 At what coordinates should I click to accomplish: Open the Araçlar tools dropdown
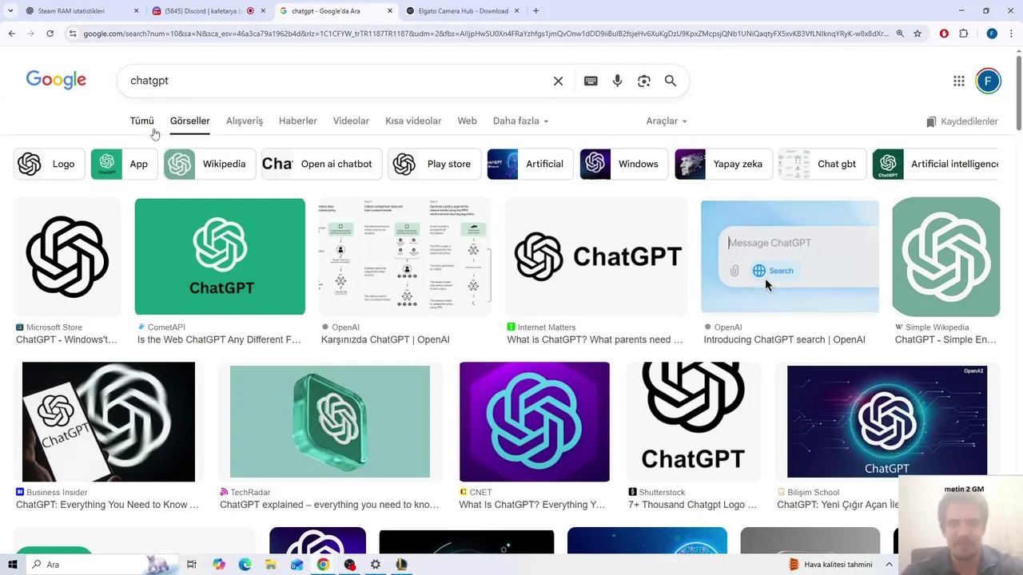pos(667,121)
